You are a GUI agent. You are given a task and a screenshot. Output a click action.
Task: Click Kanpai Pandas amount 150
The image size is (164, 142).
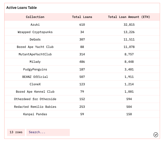(129, 114)
